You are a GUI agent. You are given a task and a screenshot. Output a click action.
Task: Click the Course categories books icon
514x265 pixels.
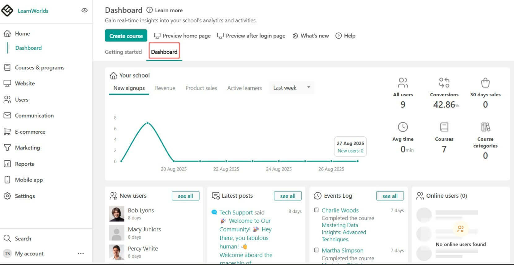[485, 127]
